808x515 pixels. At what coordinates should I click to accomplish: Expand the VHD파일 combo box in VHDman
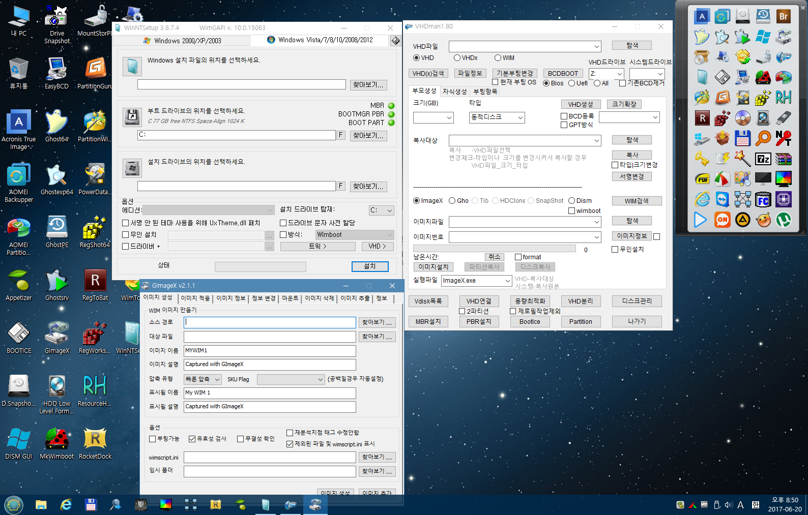click(597, 47)
